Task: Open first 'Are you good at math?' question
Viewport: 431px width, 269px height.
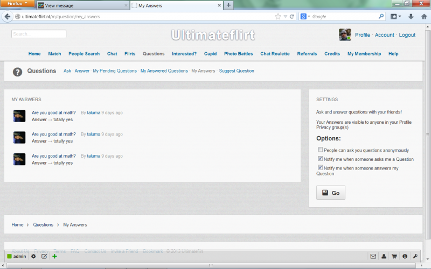Action: coord(53,112)
